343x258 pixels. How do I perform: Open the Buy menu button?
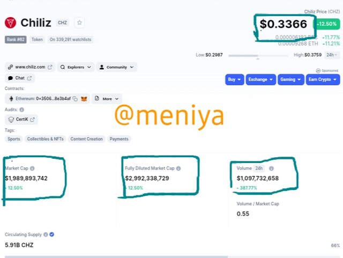click(x=235, y=79)
